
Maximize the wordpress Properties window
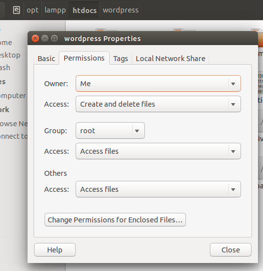pyautogui.click(x=54, y=39)
